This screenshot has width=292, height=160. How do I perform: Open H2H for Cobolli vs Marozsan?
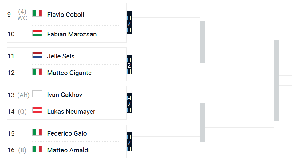pyautogui.click(x=129, y=22)
